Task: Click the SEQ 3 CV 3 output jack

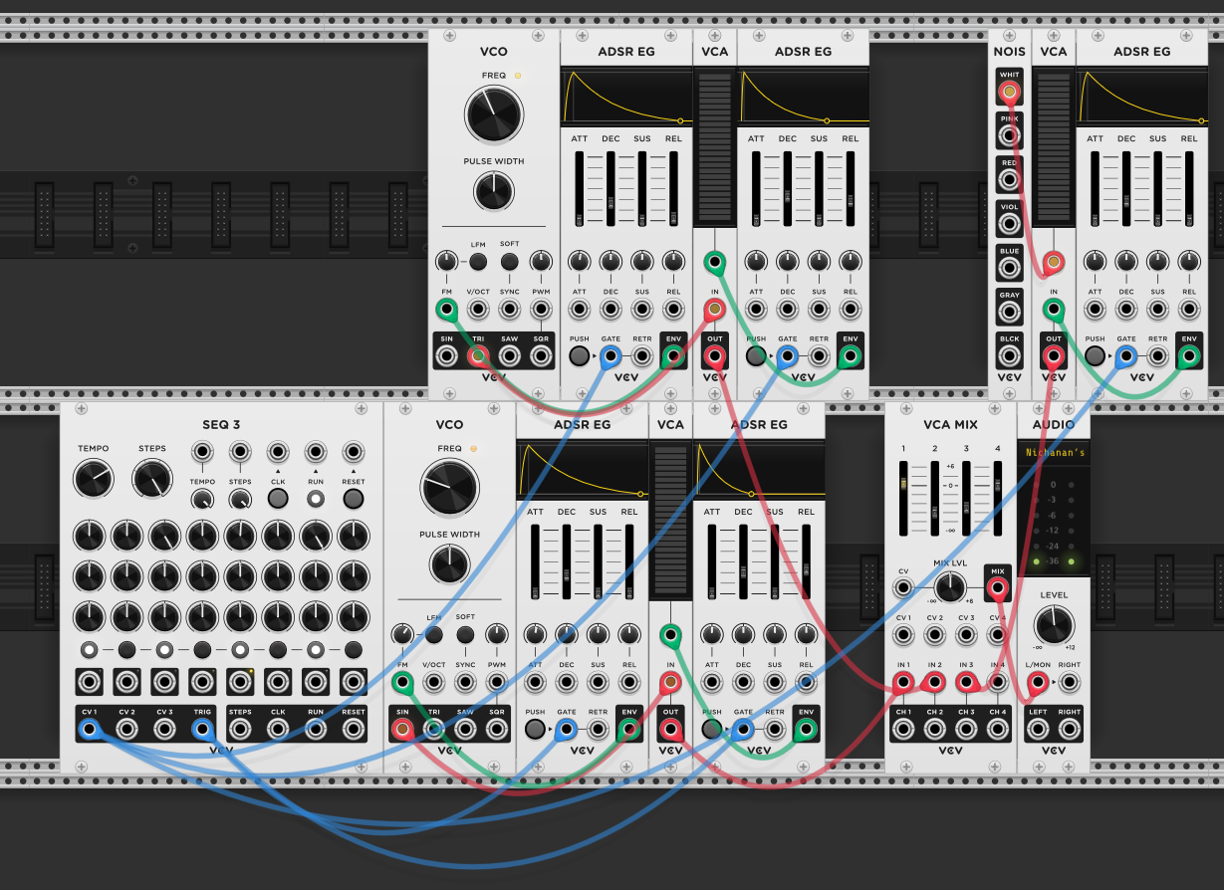Action: point(164,730)
